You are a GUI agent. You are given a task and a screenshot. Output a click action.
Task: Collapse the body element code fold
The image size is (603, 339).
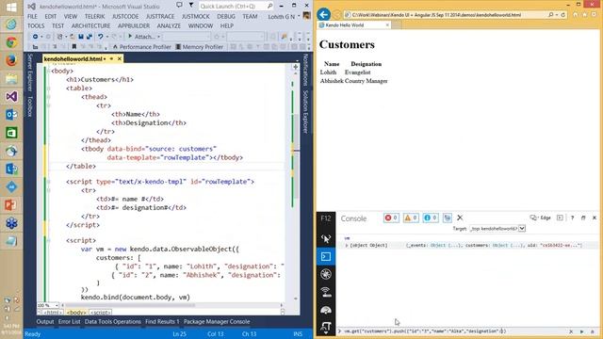point(48,72)
